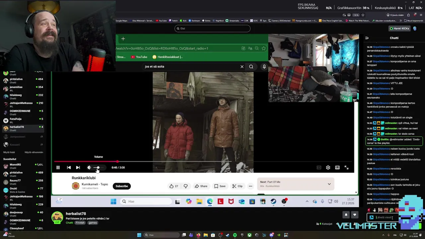Bookmark the page with star in streamed address bar
Screen dimensions: 425x239
point(264,48)
